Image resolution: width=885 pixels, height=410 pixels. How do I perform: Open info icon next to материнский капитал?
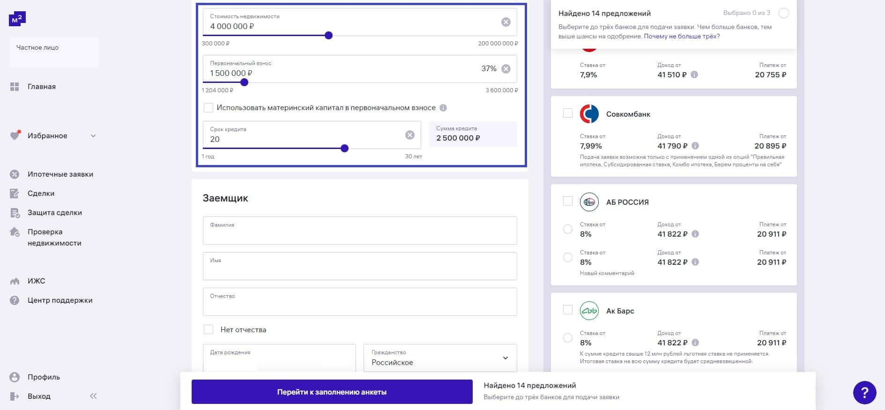pyautogui.click(x=443, y=108)
